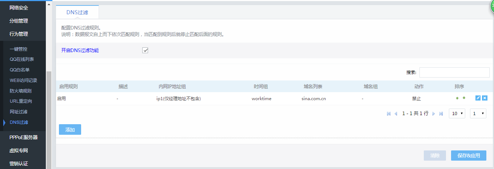
Task: Go to WEB访问记录 in the sidebar
Action: click(23, 80)
